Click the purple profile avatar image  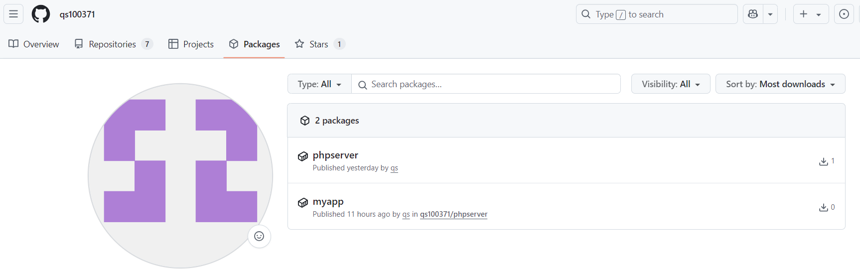pyautogui.click(x=180, y=175)
